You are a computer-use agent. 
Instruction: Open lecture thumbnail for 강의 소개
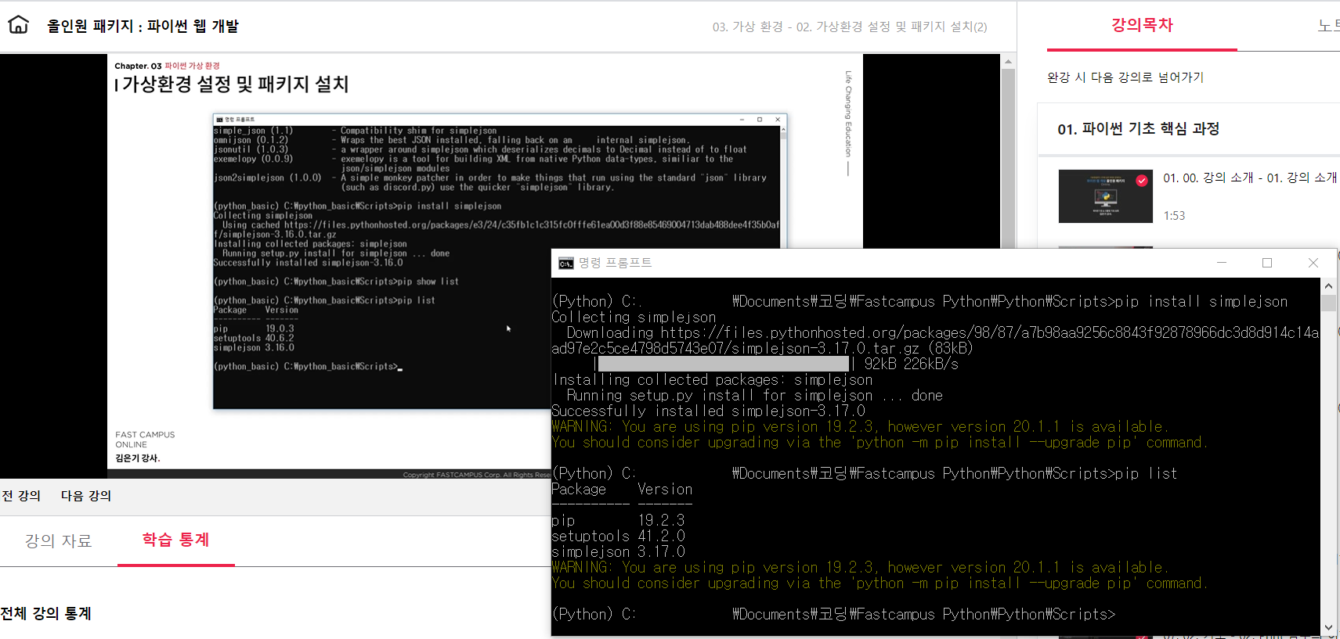1105,196
